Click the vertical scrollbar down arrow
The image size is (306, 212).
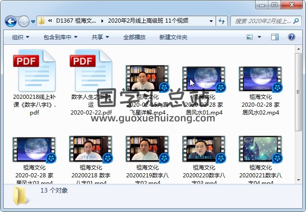coord(299,179)
